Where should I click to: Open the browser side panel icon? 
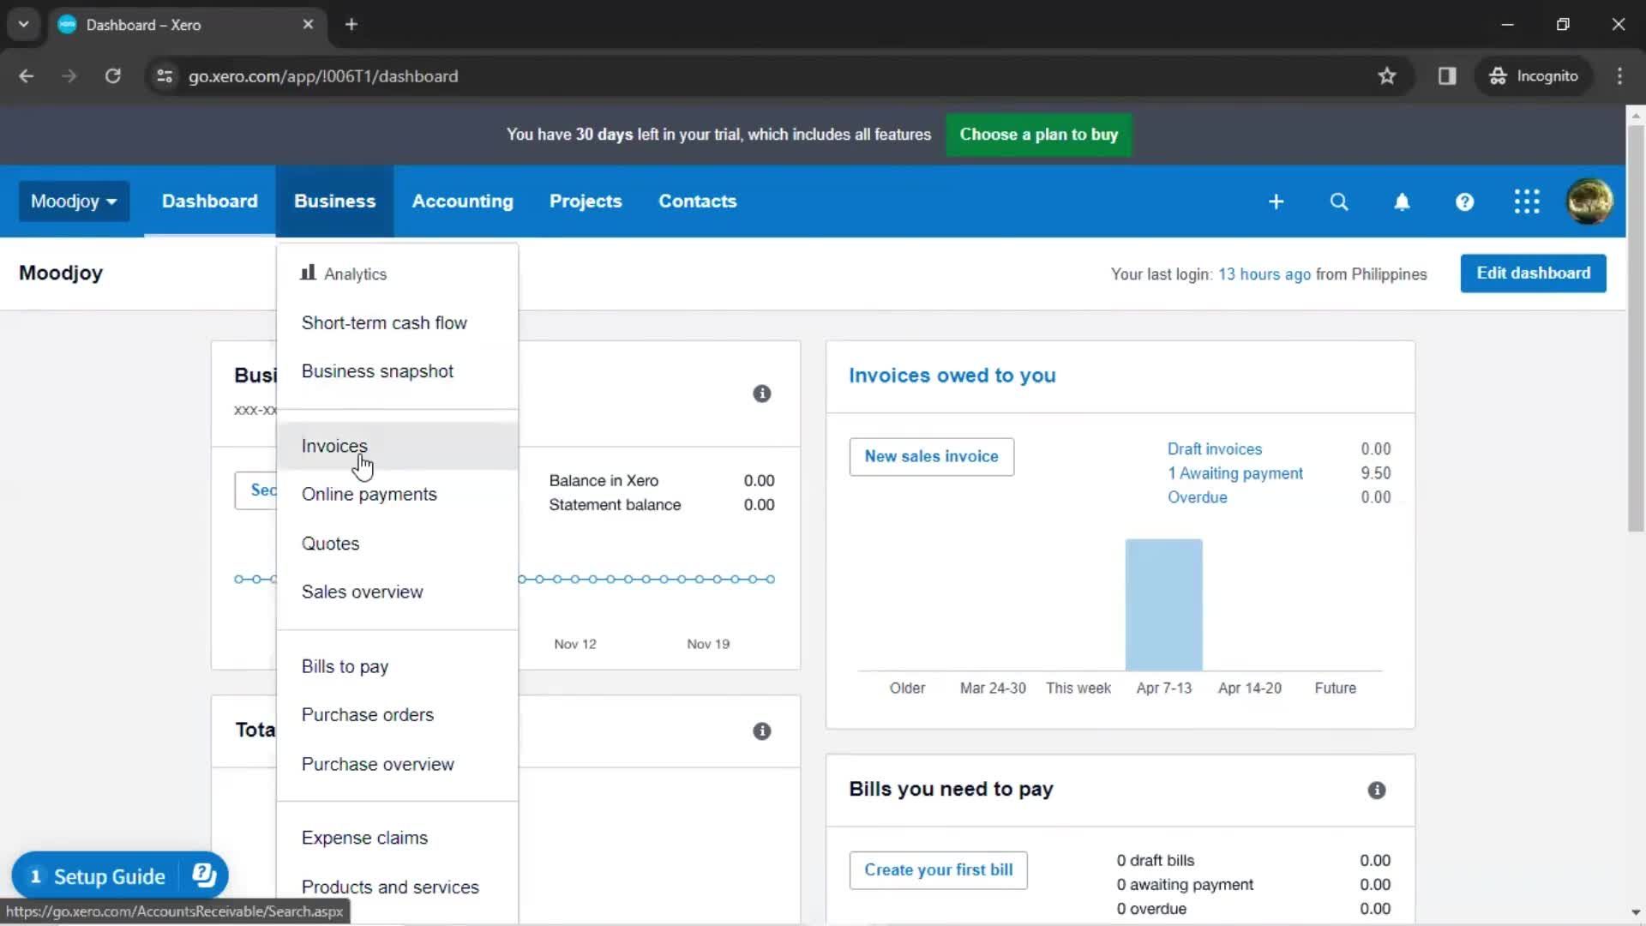click(x=1447, y=76)
